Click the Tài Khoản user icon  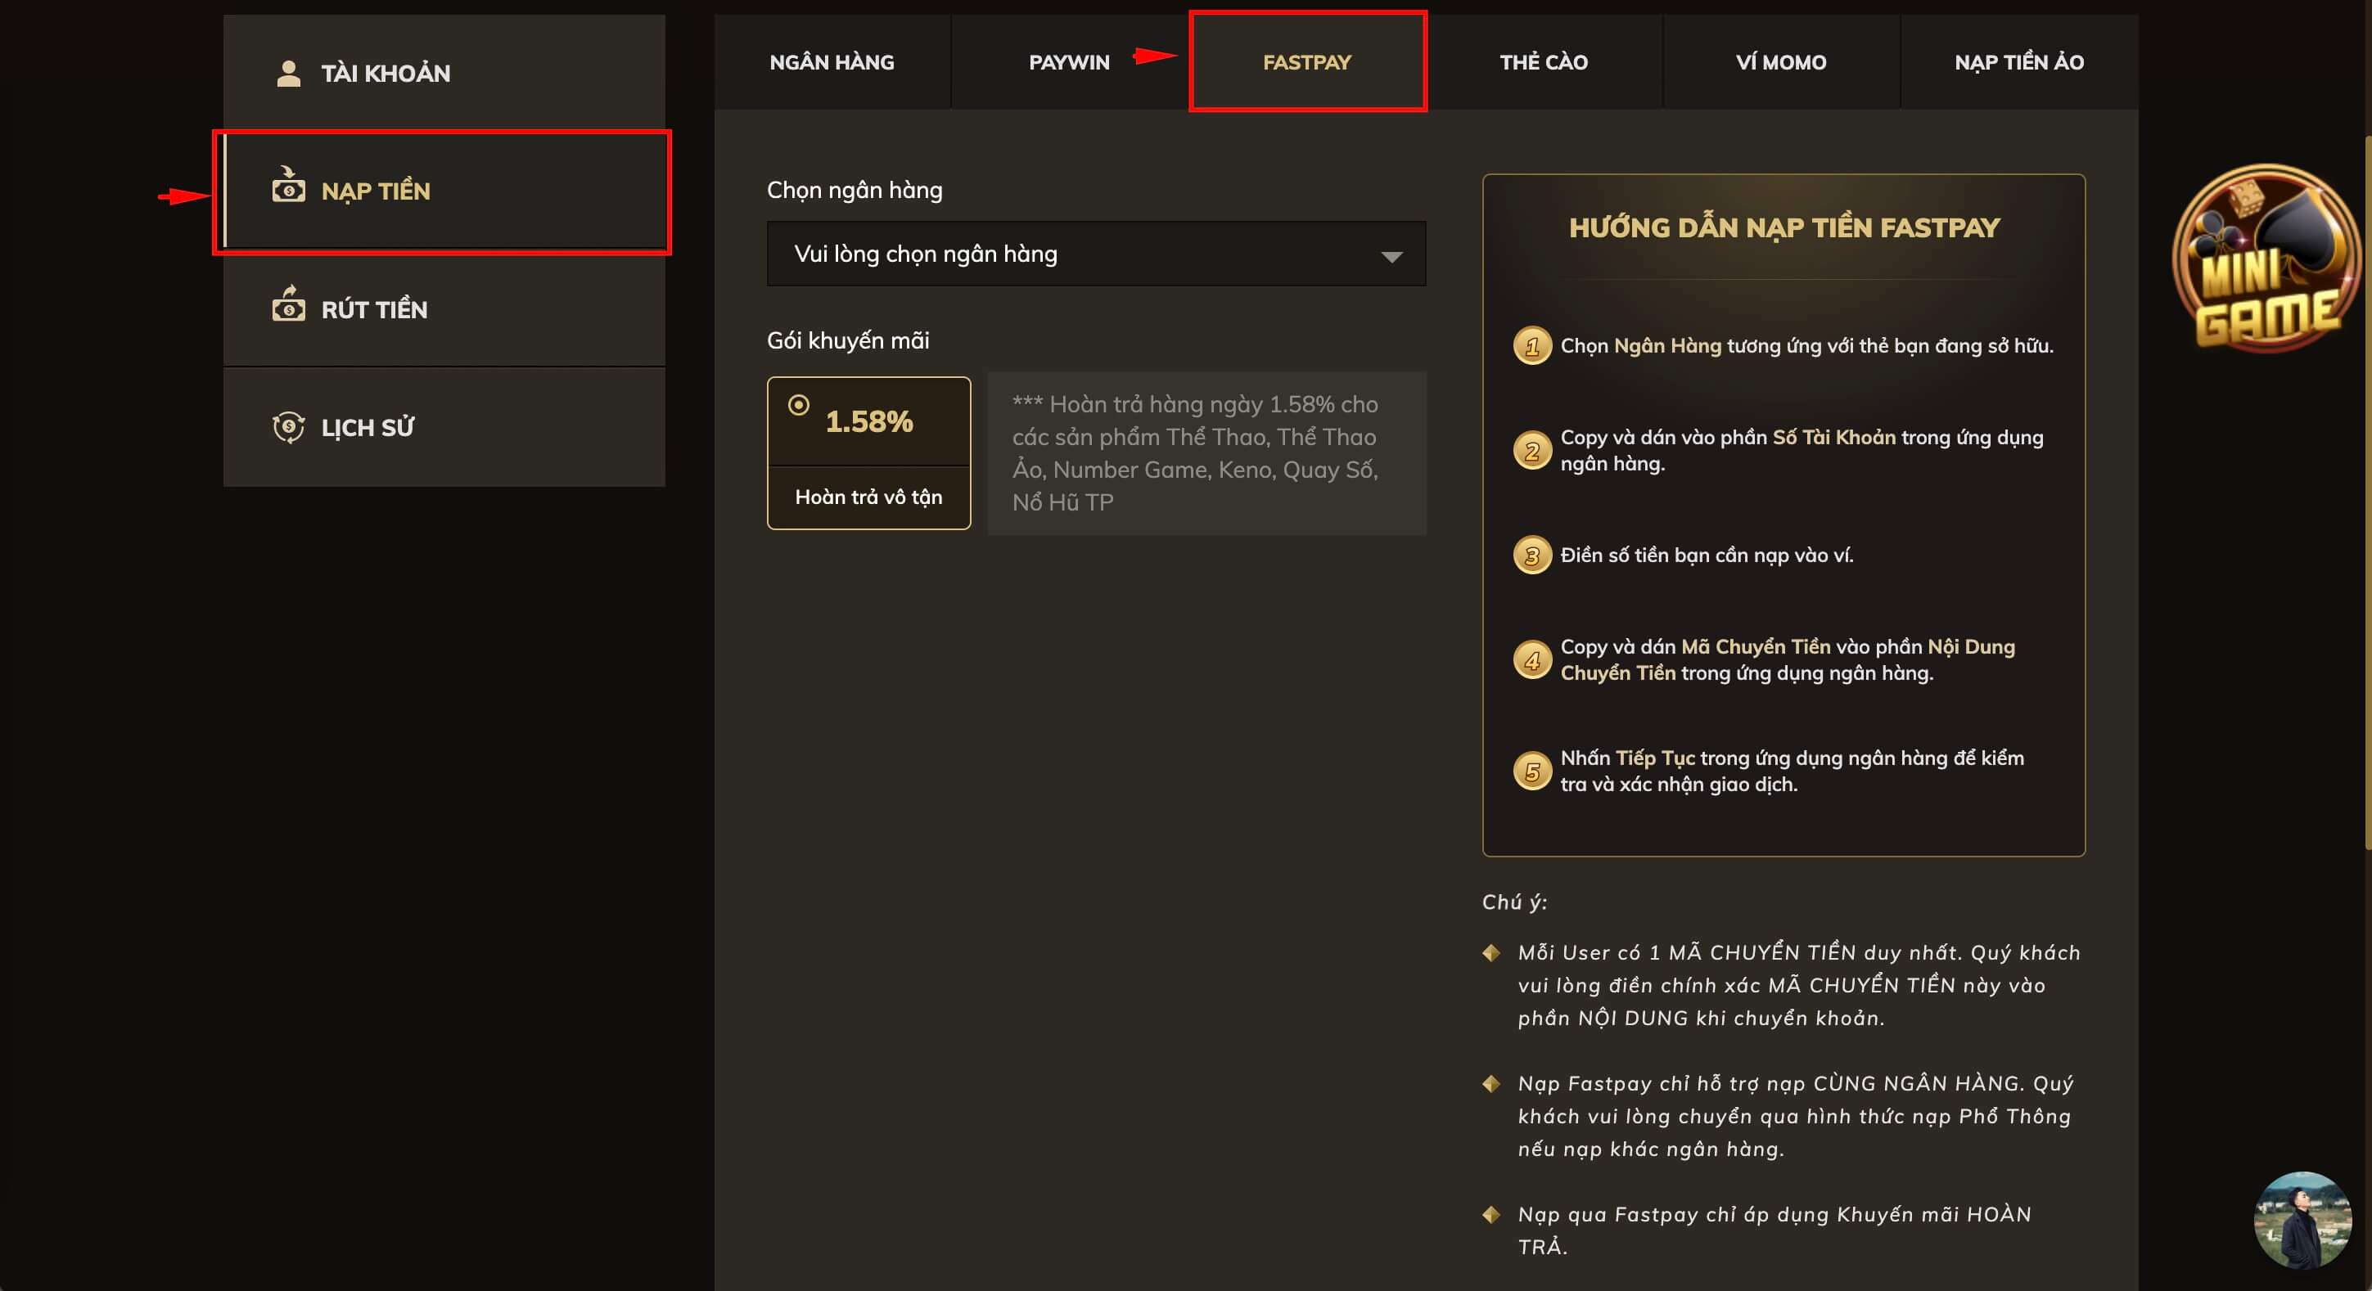(288, 74)
